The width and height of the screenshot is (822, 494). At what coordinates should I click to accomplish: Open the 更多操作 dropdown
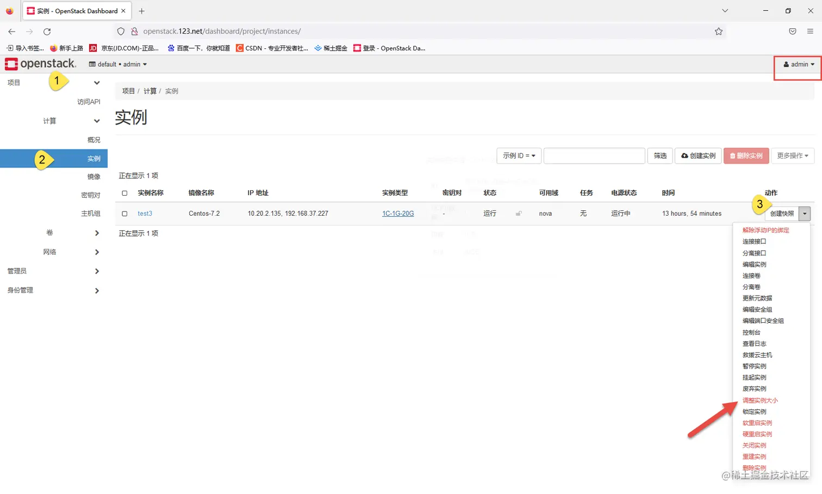click(x=792, y=156)
